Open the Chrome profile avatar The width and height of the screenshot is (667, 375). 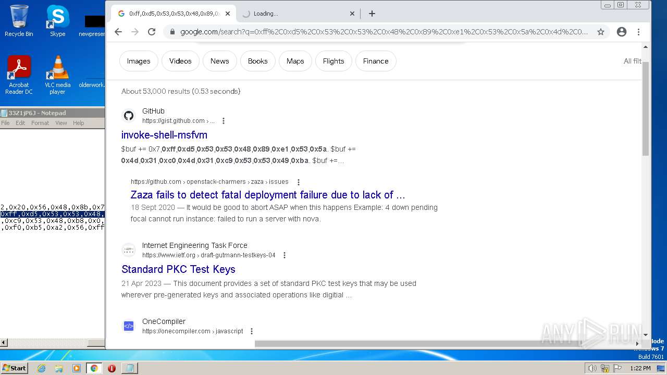(621, 32)
